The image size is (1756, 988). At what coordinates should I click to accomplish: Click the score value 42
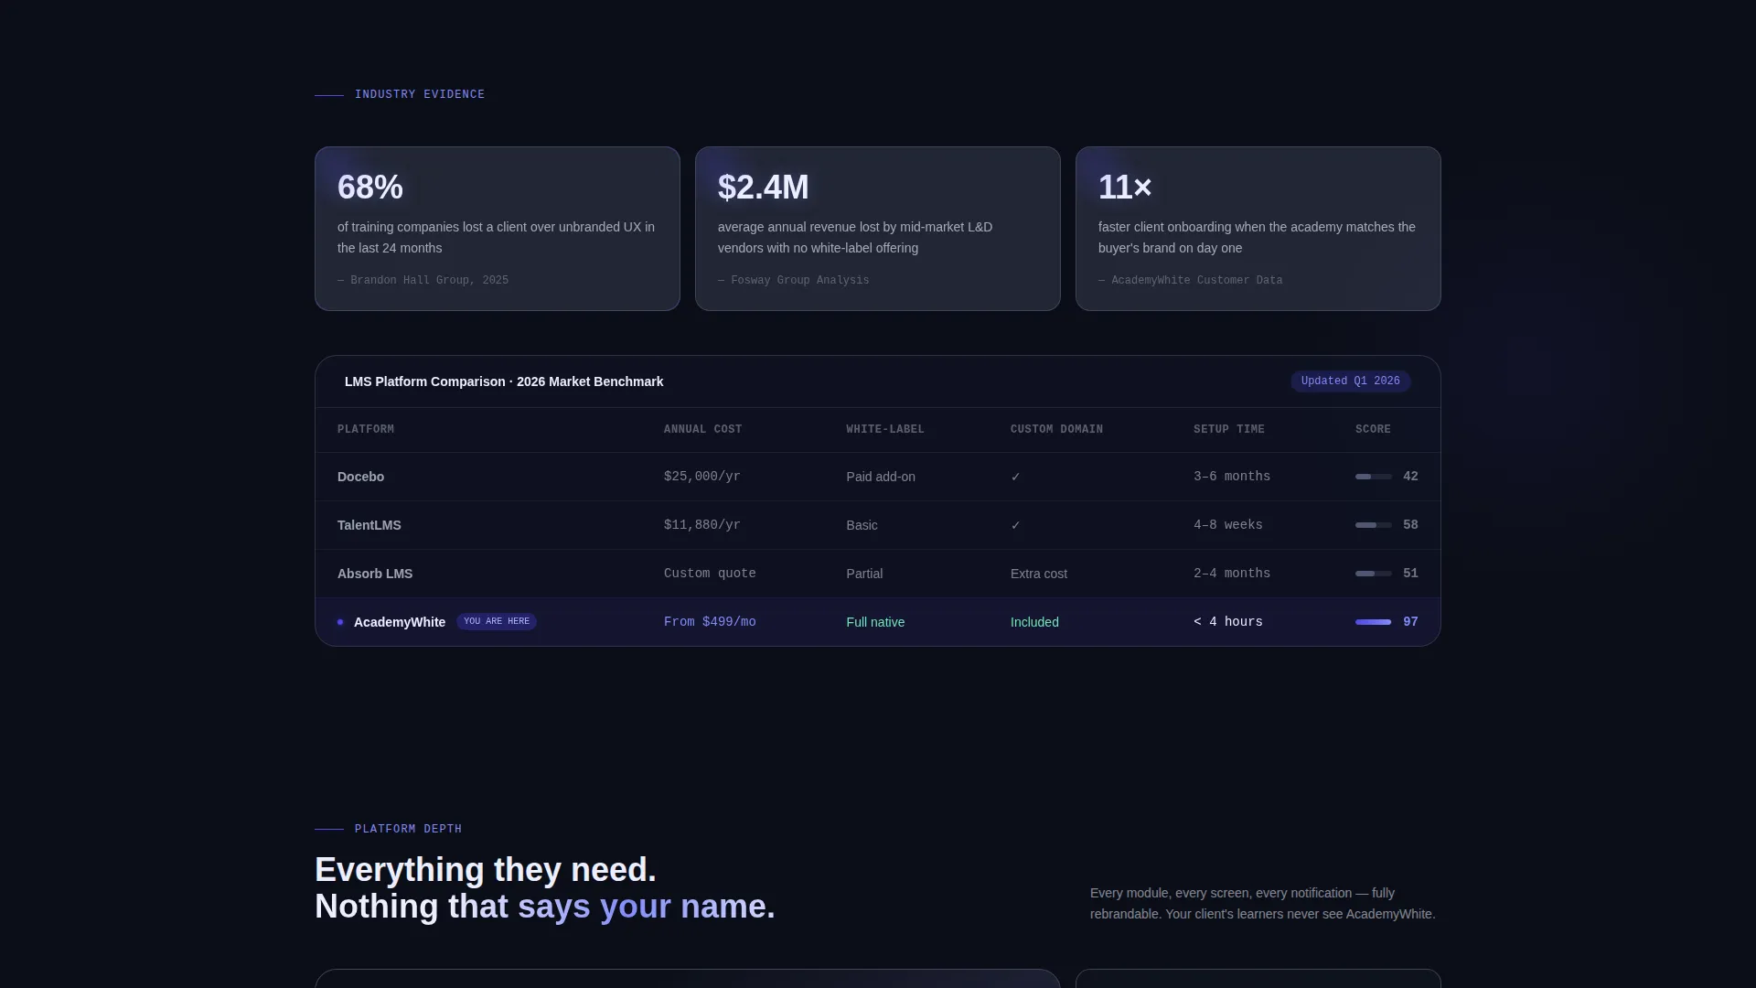(1410, 477)
